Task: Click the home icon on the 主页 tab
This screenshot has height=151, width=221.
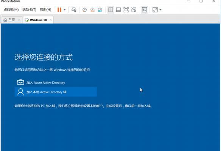Action: [x=5, y=20]
